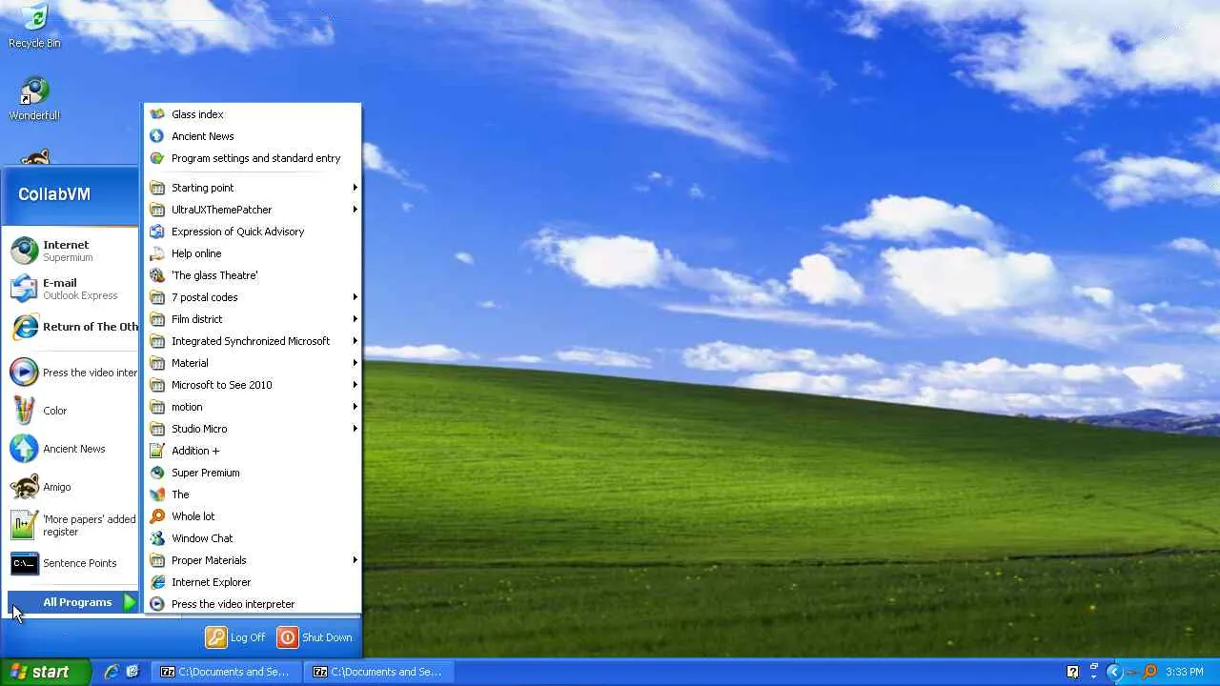
Task: Click the All Programs button
Action: point(73,602)
